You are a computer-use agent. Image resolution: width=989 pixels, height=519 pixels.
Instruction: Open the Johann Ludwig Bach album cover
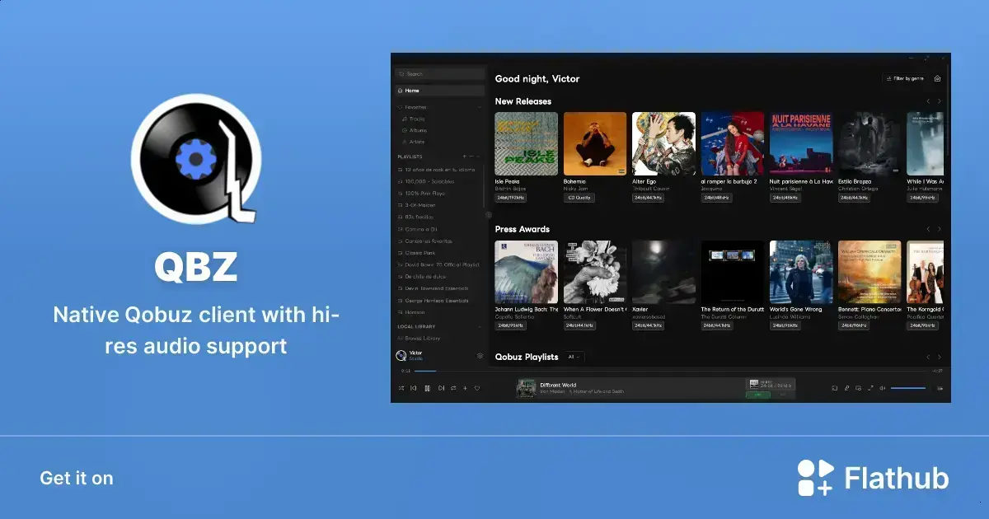(526, 272)
